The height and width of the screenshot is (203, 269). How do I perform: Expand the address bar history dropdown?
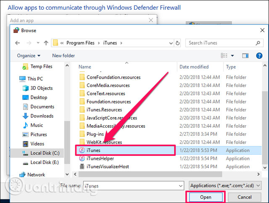coord(171,43)
